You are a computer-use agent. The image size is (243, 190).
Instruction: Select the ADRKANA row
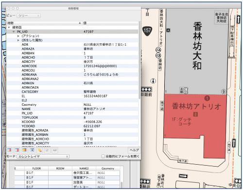(72, 75)
